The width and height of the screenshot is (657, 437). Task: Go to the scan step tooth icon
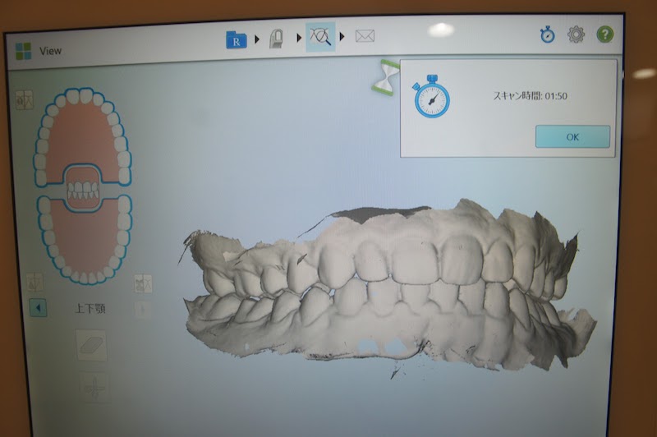pyautogui.click(x=277, y=38)
